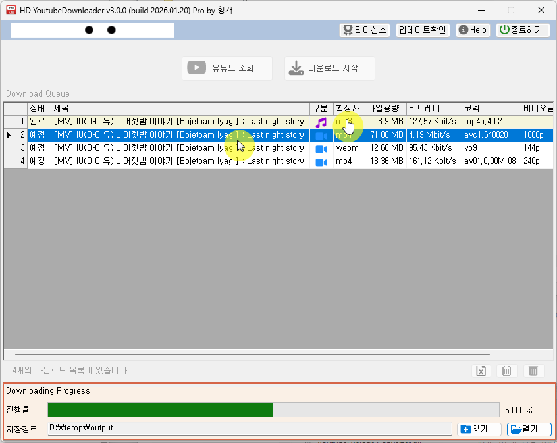The height and width of the screenshot is (443, 557).
Task: Select row number 3 header cell
Action: (x=16, y=148)
